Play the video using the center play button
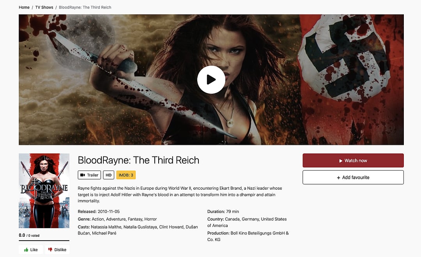The width and height of the screenshot is (421, 257). [x=211, y=80]
